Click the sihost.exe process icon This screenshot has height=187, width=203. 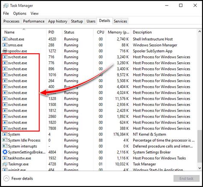click(5, 39)
